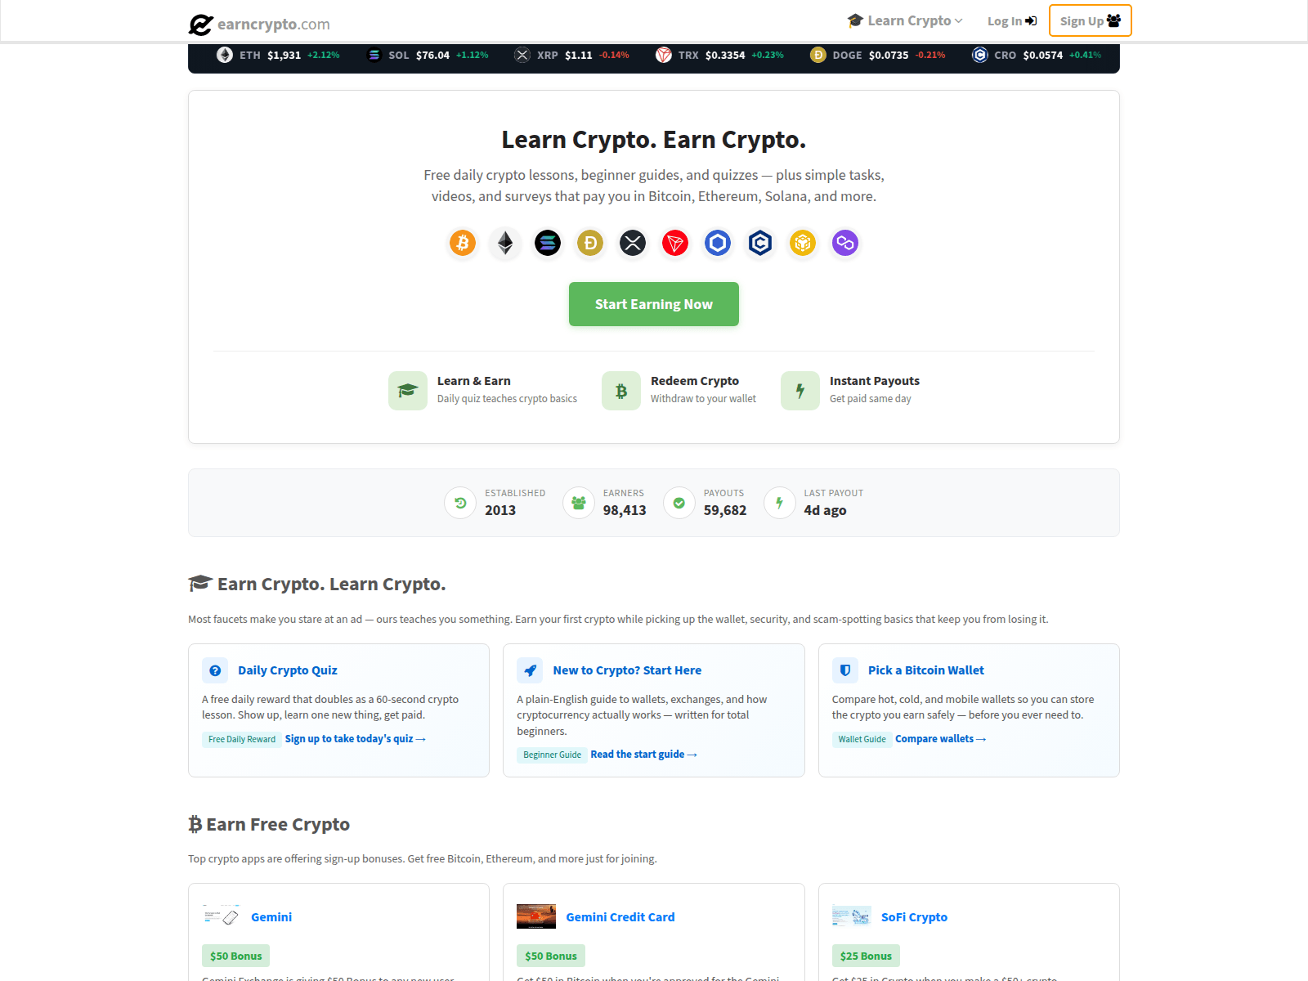
Task: Click Read the start guide link
Action: pos(643,755)
